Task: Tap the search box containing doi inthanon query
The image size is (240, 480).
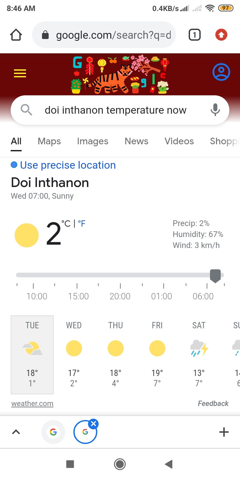Action: point(115,110)
